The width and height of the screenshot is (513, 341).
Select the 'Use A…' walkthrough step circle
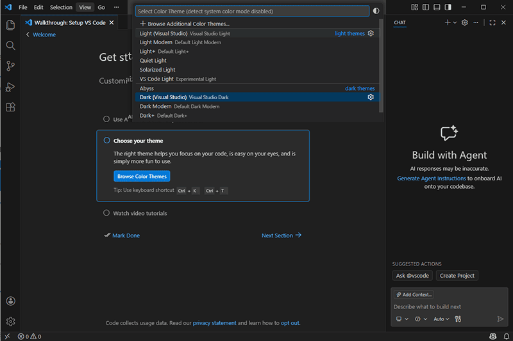pyautogui.click(x=106, y=119)
